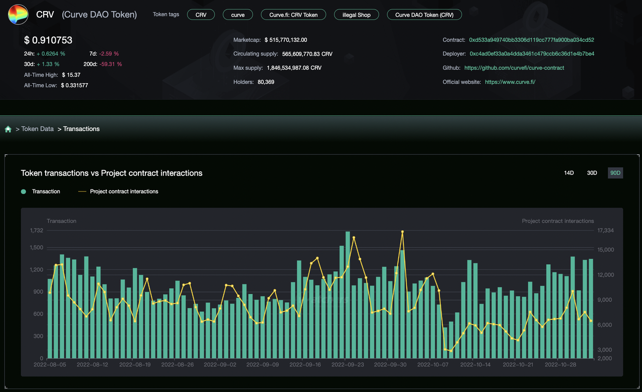Open the contract address link
The width and height of the screenshot is (642, 392).
point(532,40)
